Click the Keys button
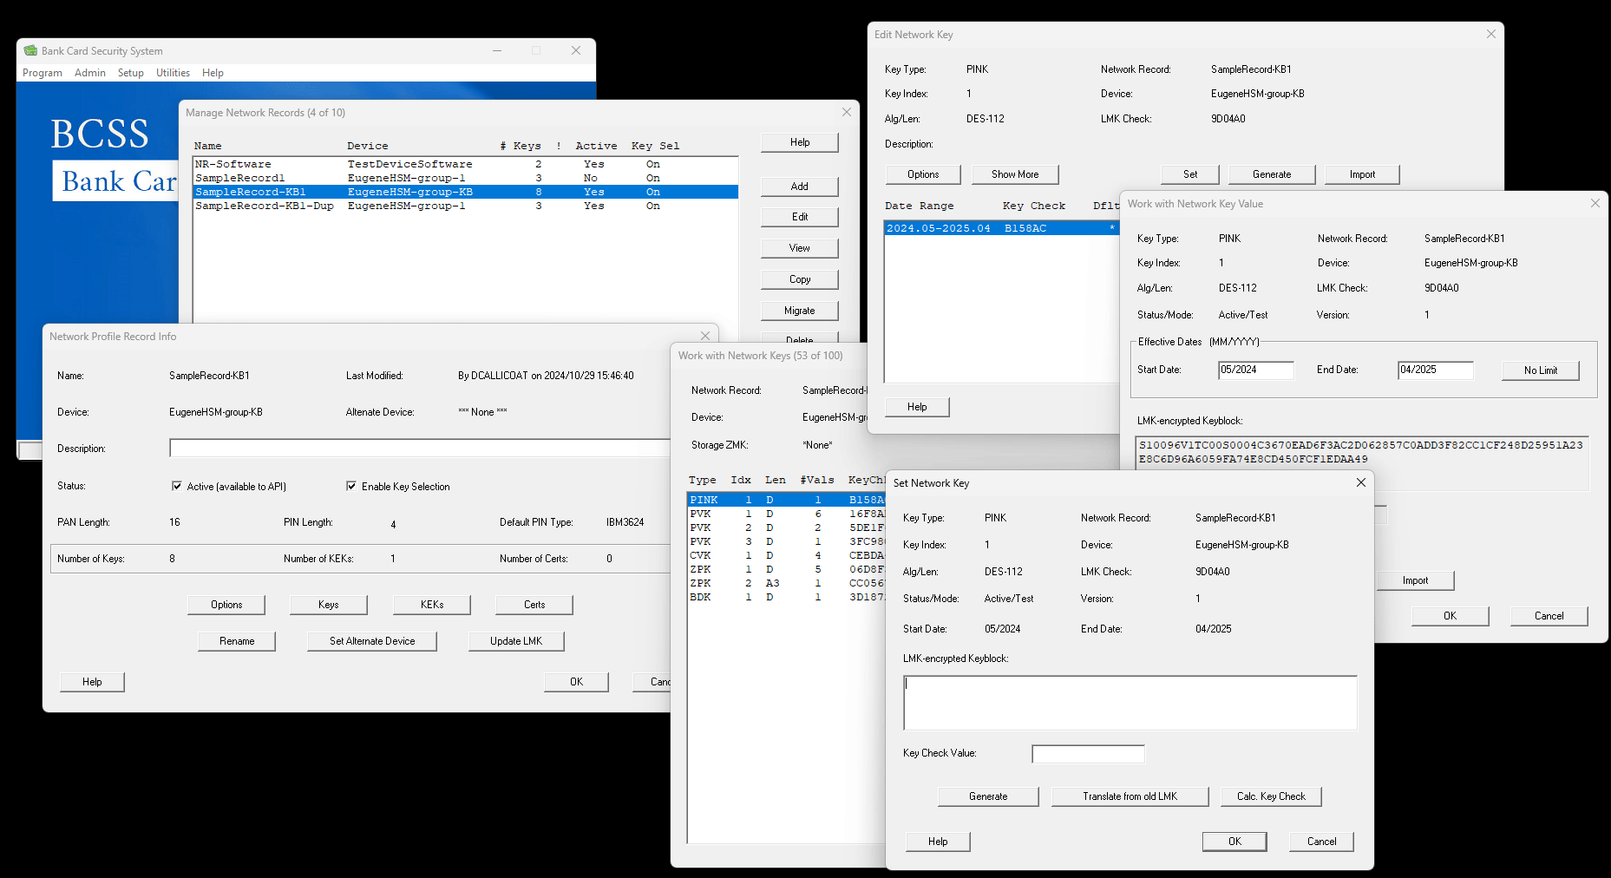This screenshot has height=878, width=1611. click(329, 605)
